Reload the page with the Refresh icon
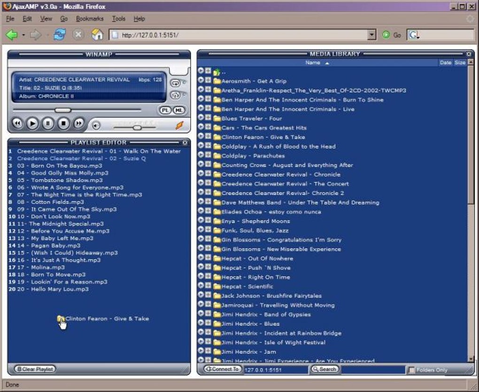Image resolution: width=479 pixels, height=392 pixels. click(x=60, y=34)
